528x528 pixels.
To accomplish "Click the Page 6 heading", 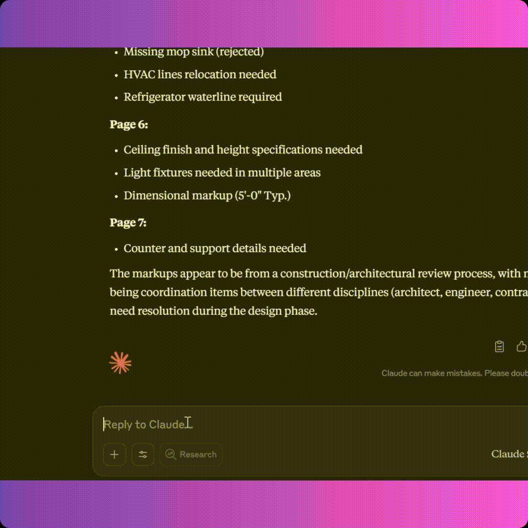I will [129, 124].
